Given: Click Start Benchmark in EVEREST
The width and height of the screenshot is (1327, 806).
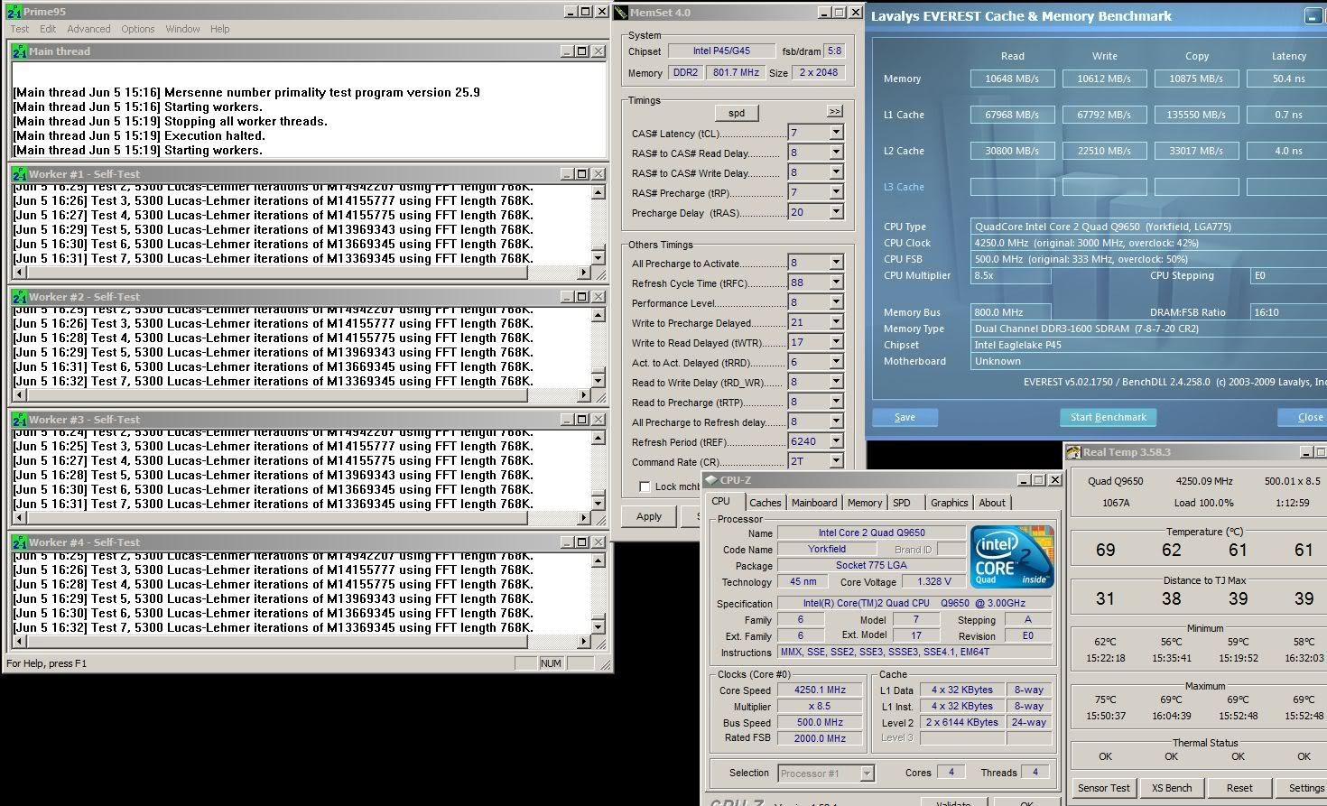Looking at the screenshot, I should (1108, 417).
